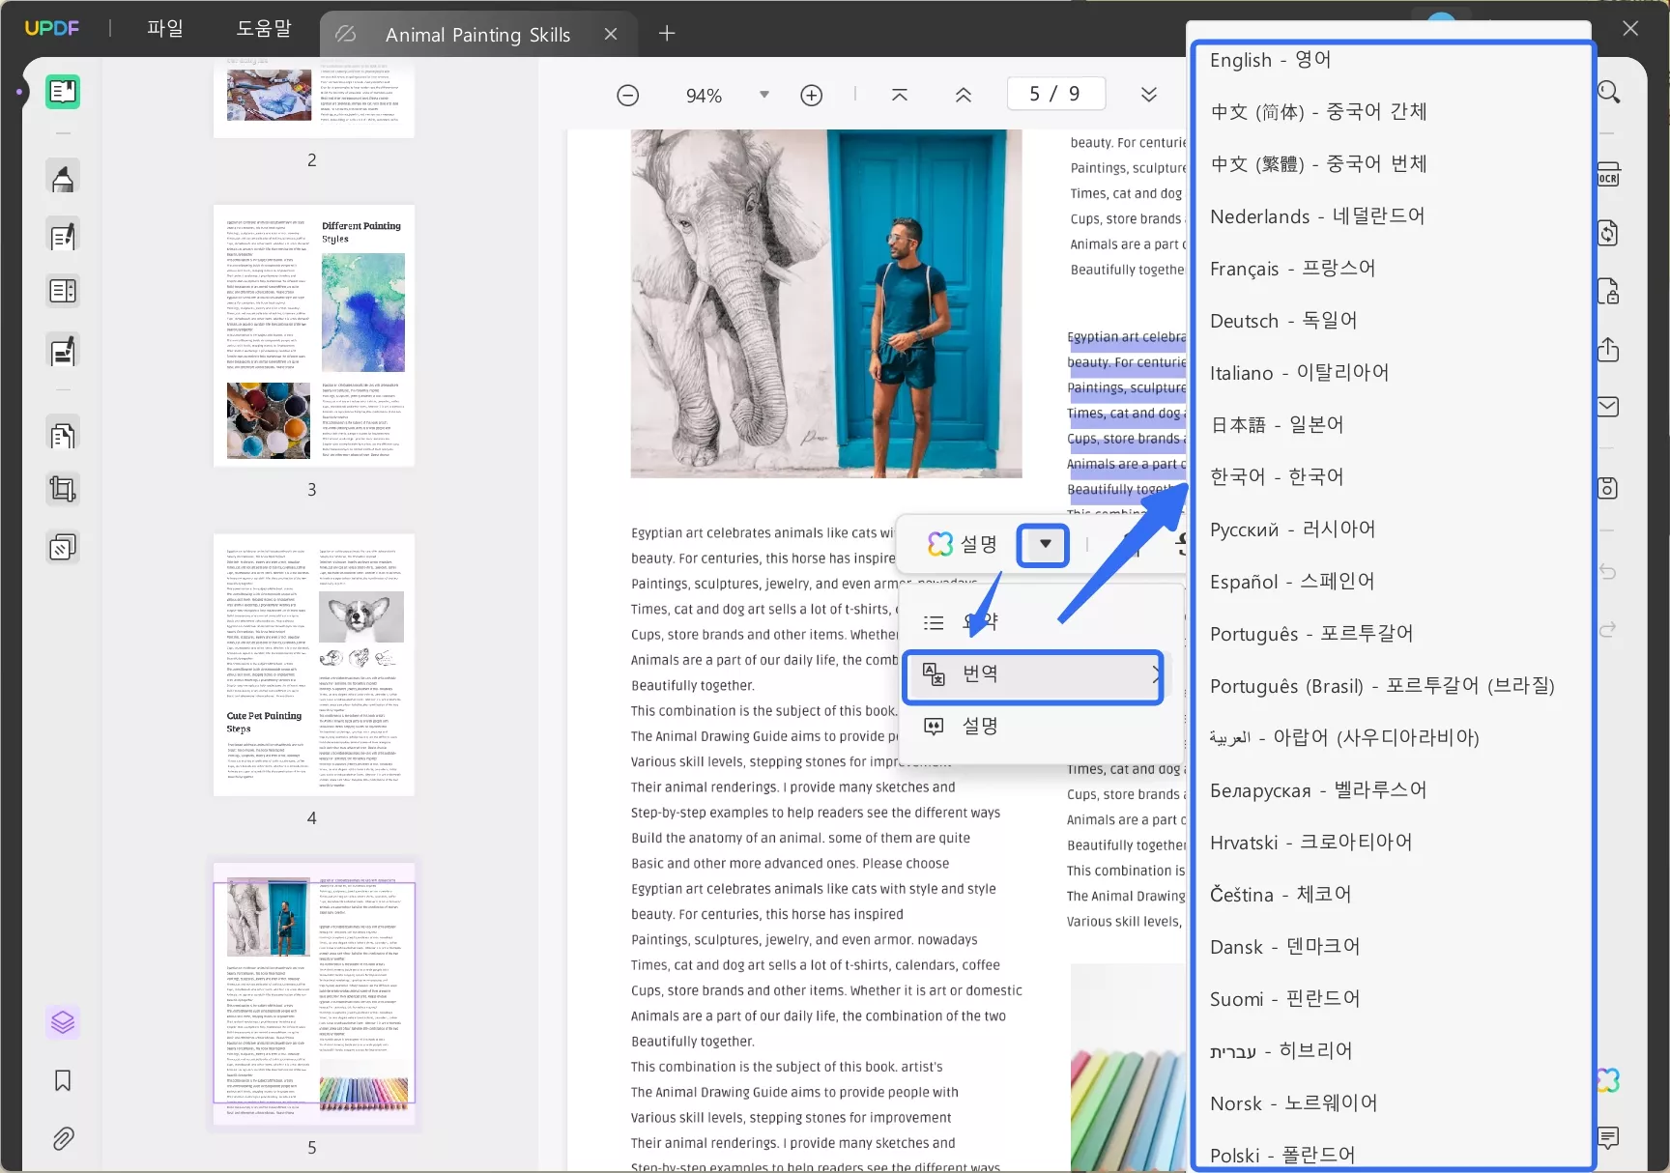Expand the 번역 submenu

point(1032,674)
